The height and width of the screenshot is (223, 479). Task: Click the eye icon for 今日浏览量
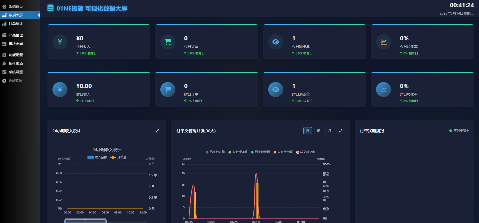276,42
